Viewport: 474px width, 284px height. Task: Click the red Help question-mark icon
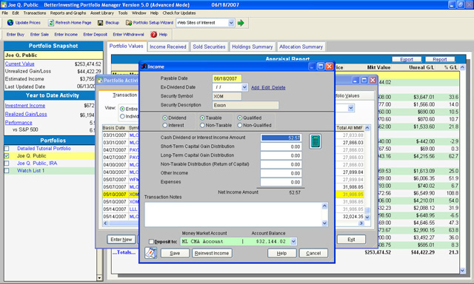tap(153, 35)
